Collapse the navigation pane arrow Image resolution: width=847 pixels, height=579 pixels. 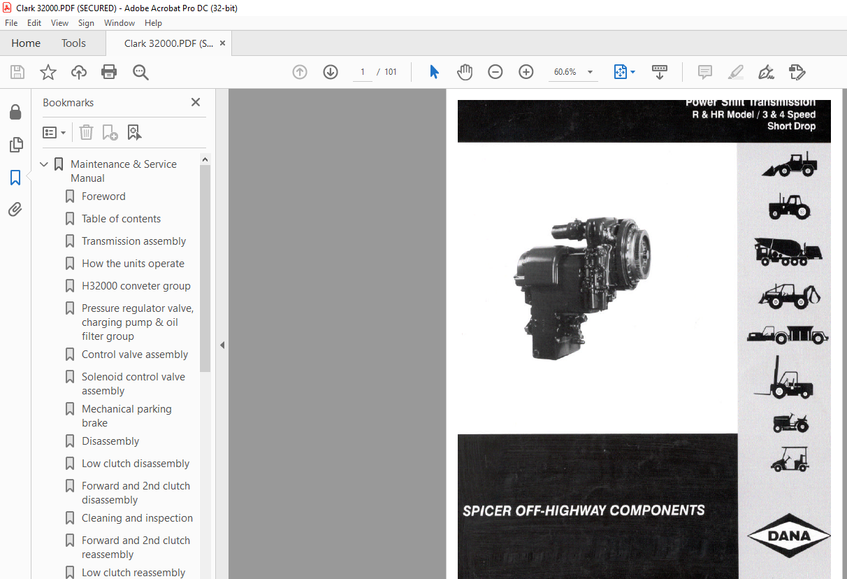[x=222, y=345]
